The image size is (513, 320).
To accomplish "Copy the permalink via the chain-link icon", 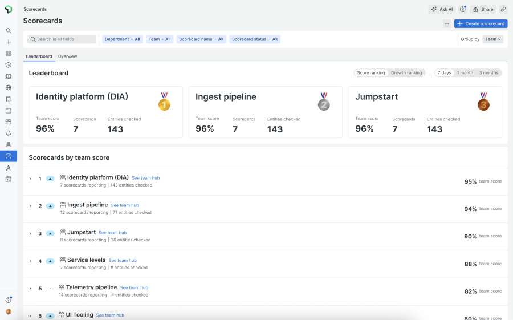I will click(x=503, y=9).
